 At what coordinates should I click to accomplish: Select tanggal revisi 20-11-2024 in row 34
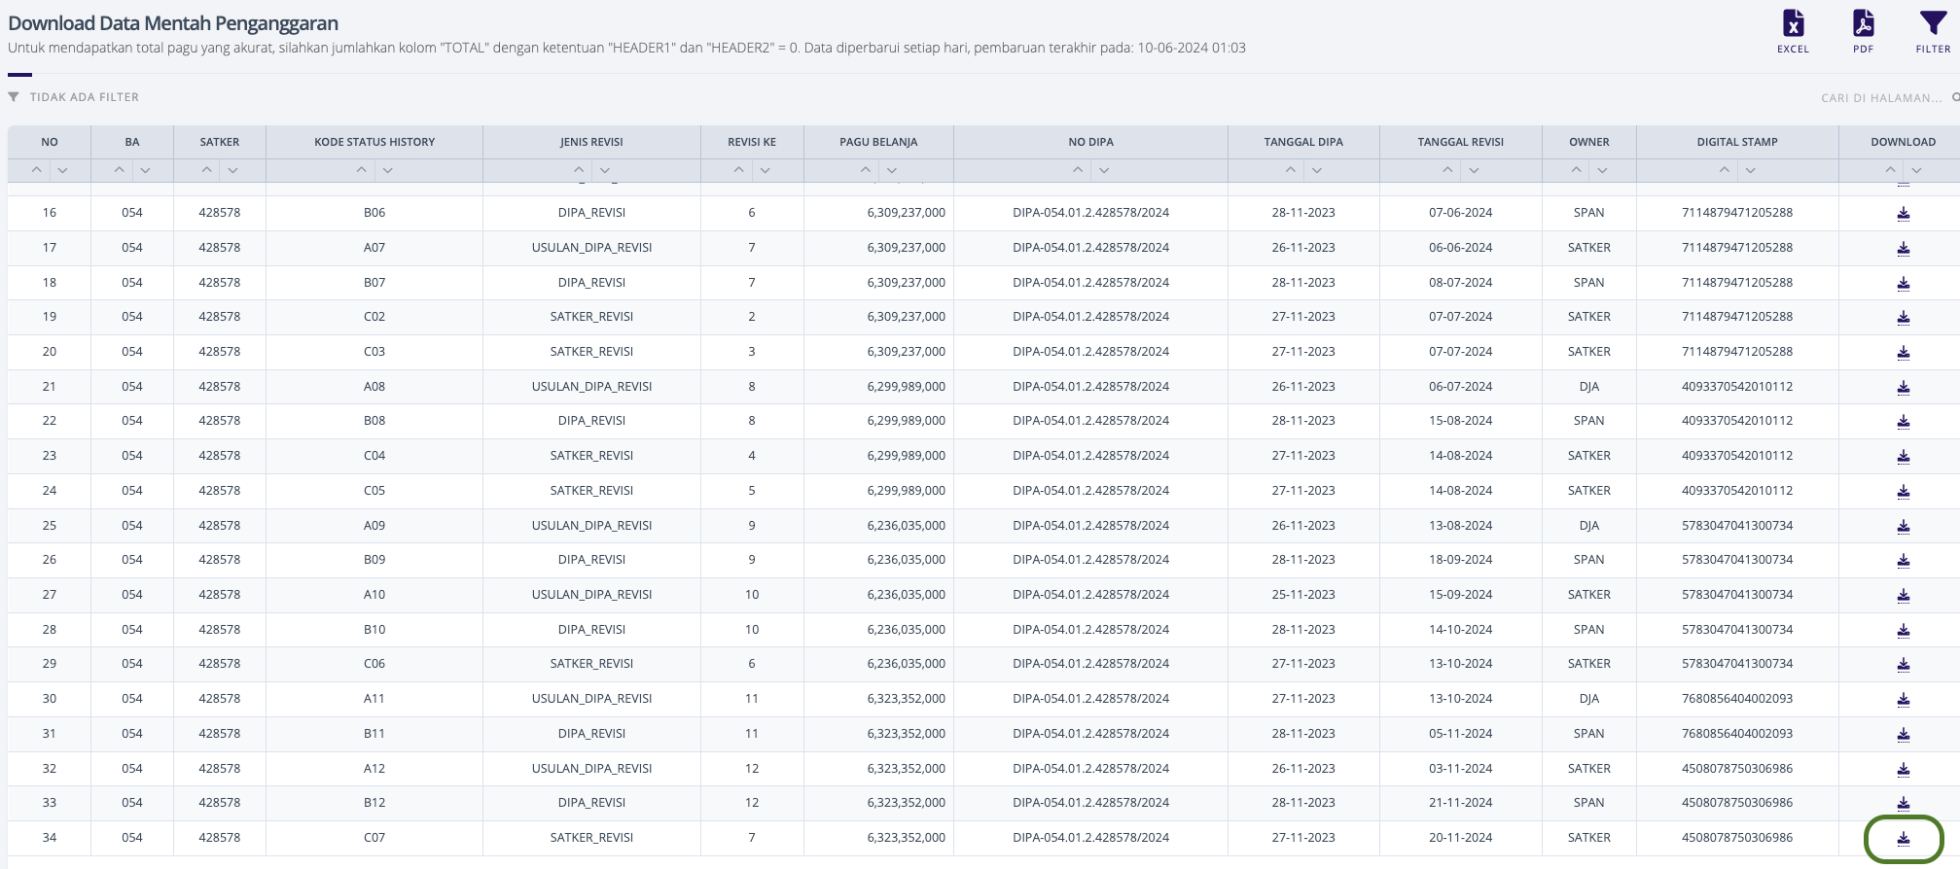click(1460, 838)
